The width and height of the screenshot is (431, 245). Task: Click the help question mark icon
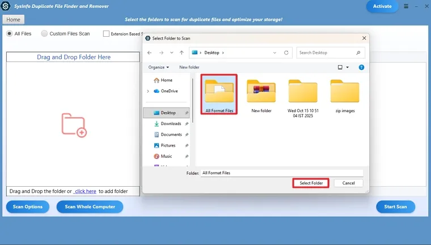(x=361, y=67)
